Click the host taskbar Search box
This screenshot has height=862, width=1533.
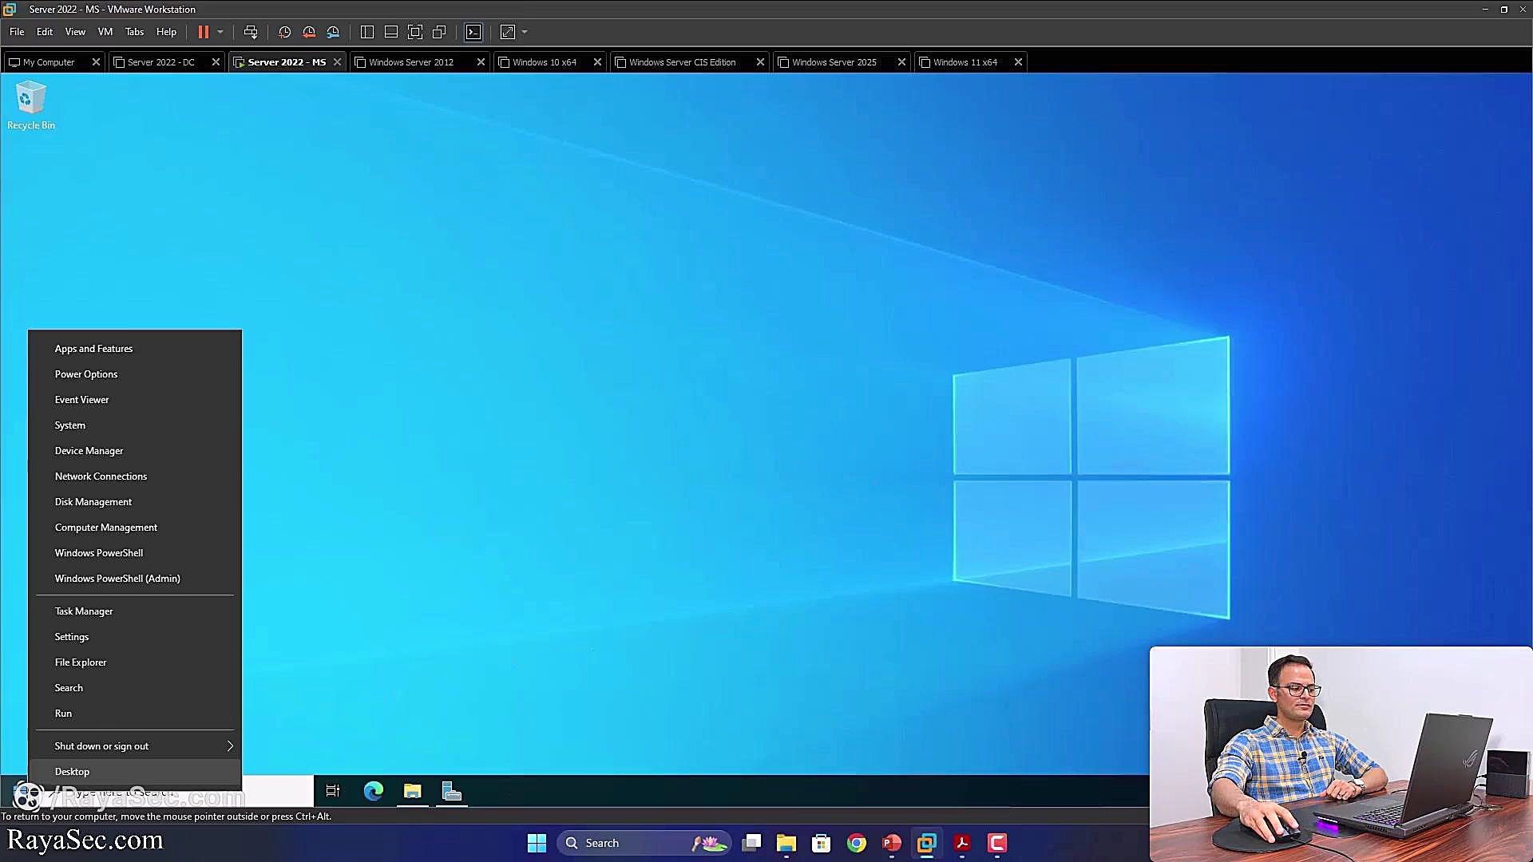pyautogui.click(x=644, y=843)
